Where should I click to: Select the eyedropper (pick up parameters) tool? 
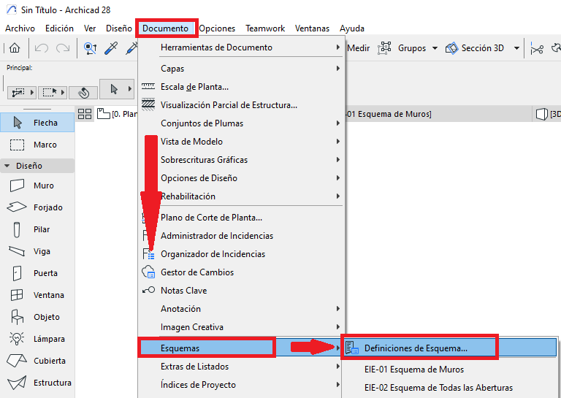112,48
